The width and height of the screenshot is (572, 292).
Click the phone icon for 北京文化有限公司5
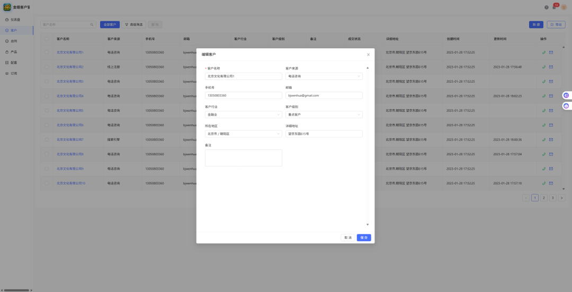[543, 111]
